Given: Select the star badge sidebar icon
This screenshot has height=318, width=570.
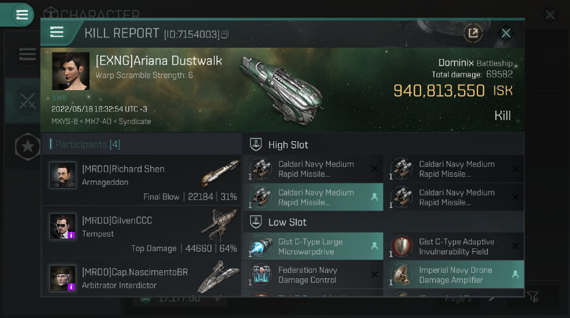Looking at the screenshot, I should point(27,148).
